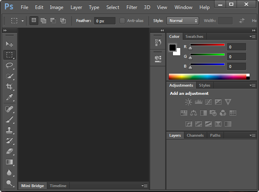Switch to the Paths tab
The width and height of the screenshot is (259, 192).
click(215, 135)
